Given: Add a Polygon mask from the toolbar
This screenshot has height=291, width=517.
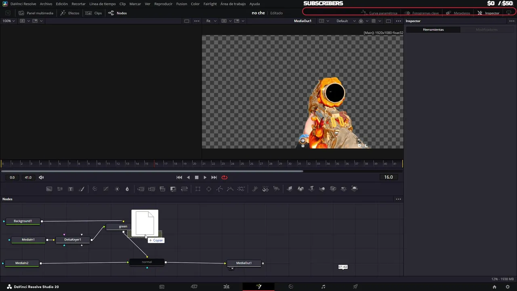Looking at the screenshot, I should (220, 189).
